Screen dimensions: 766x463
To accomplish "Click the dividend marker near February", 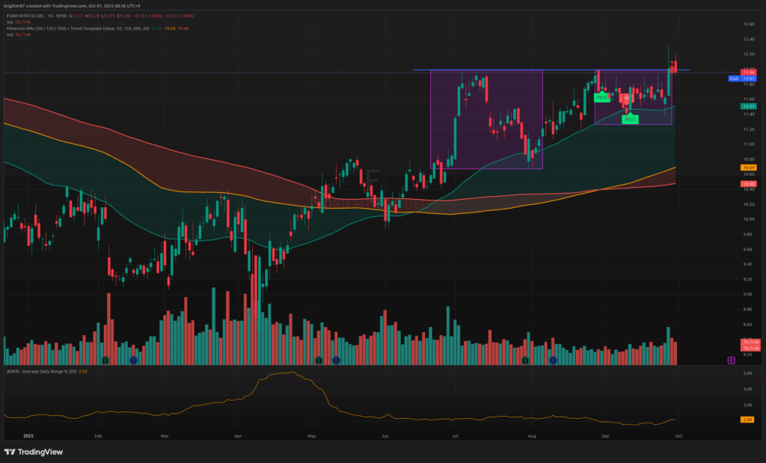I will [133, 360].
